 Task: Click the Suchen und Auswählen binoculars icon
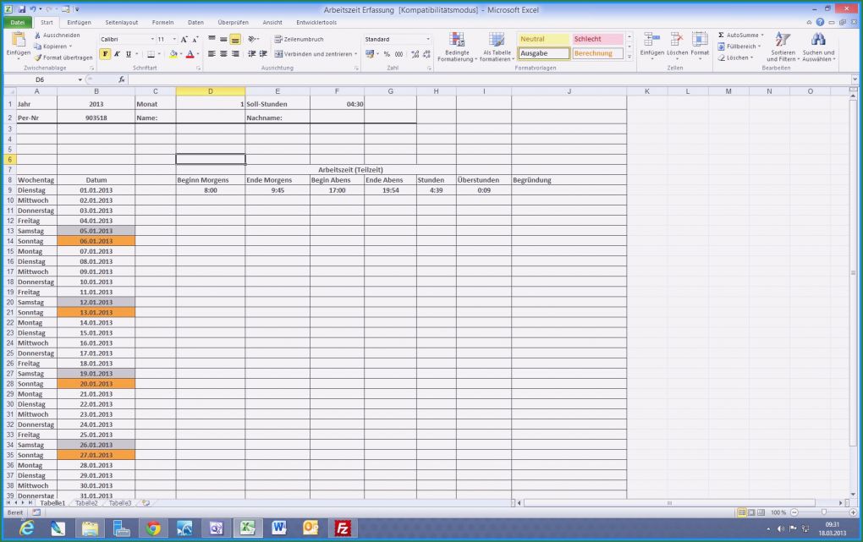(x=817, y=39)
